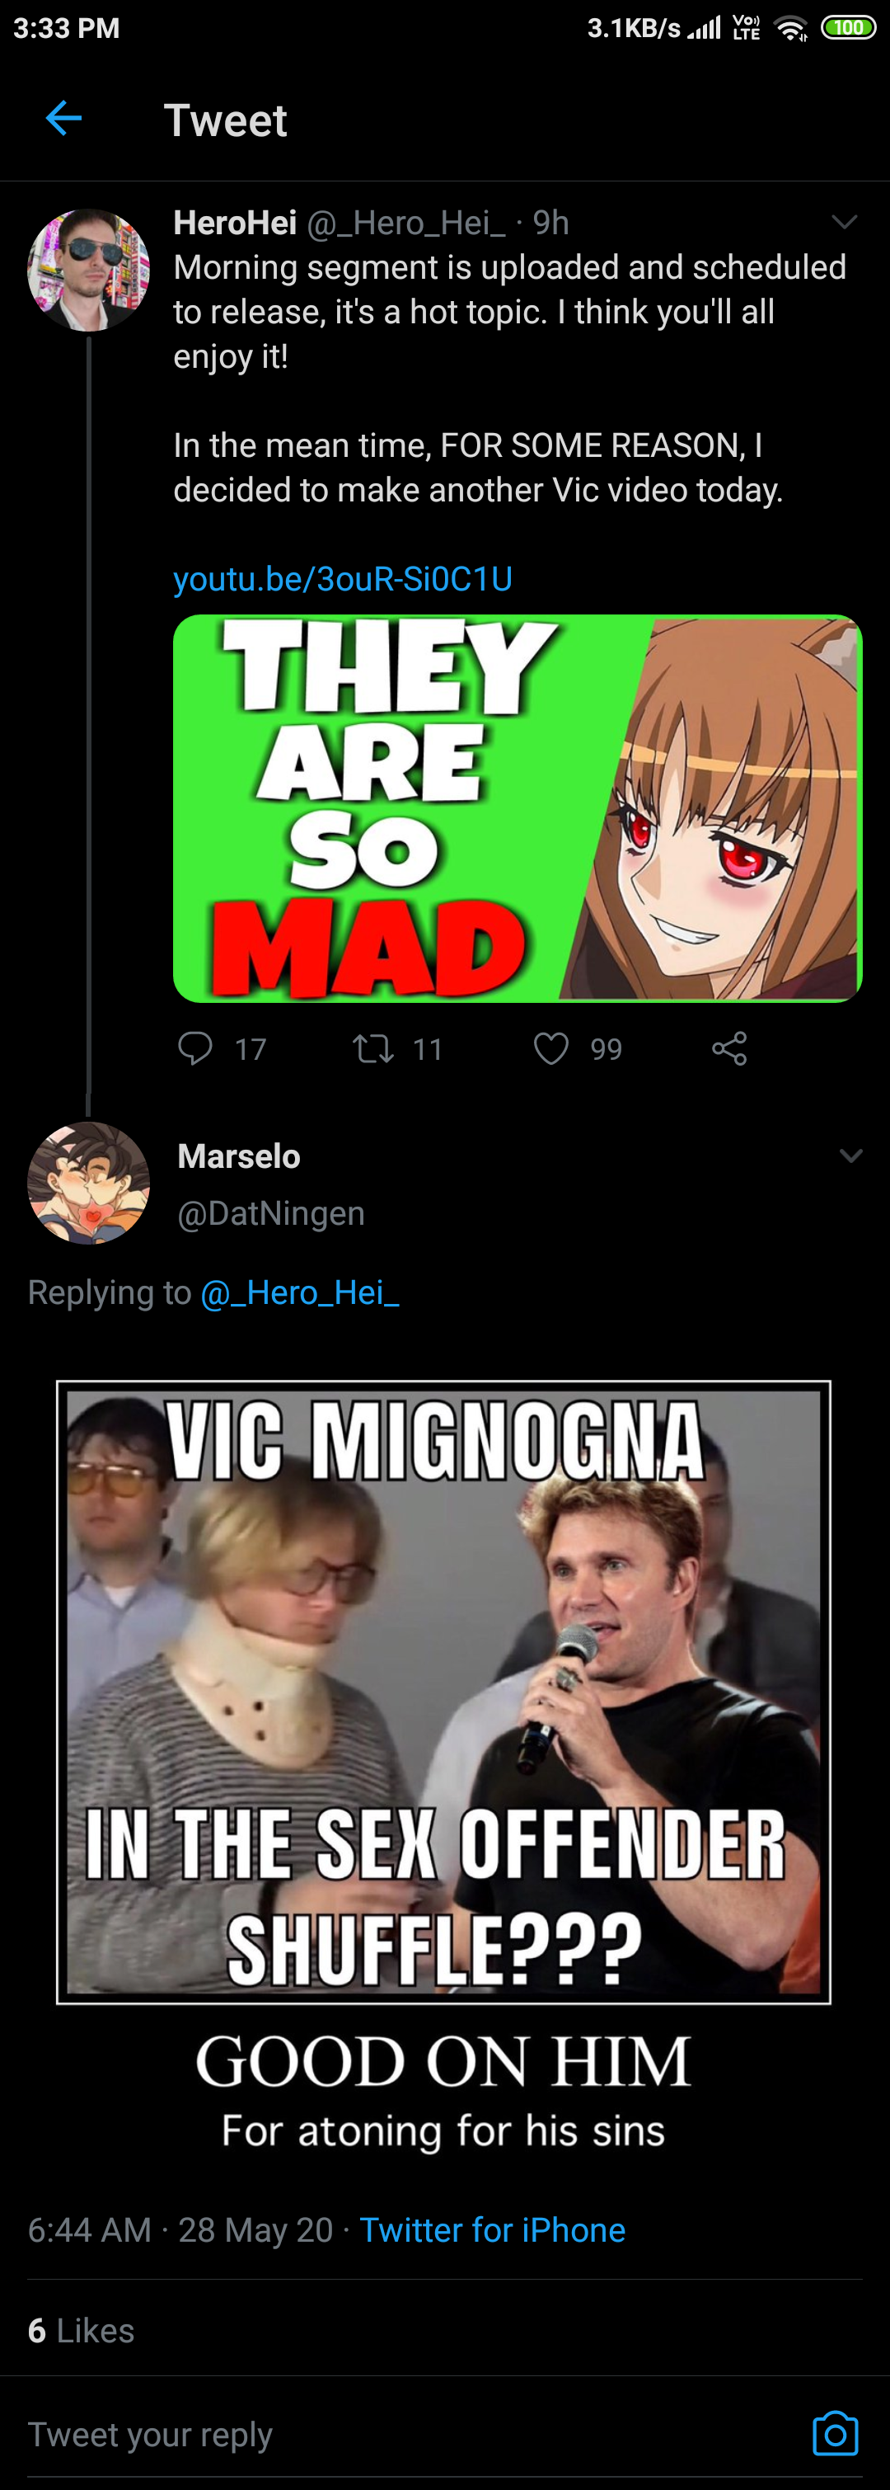Image resolution: width=890 pixels, height=2490 pixels.
Task: Open camera icon in reply bar
Action: [835, 2433]
